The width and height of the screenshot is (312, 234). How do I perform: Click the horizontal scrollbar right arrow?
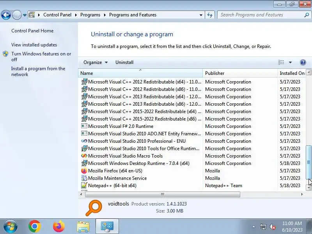coord(302,194)
